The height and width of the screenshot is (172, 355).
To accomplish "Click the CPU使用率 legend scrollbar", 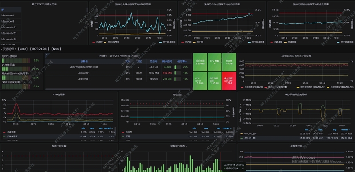I will [116, 131].
